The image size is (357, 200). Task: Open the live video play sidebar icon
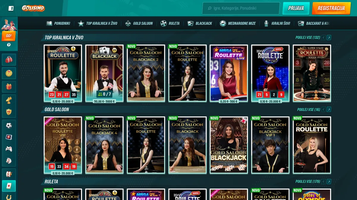9,137
